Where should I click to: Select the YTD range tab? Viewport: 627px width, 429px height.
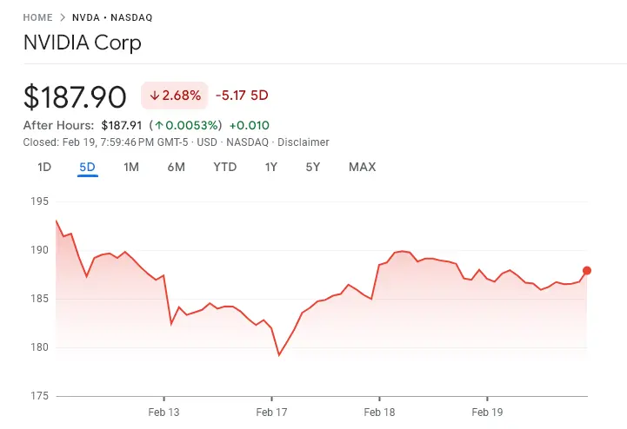(x=224, y=167)
